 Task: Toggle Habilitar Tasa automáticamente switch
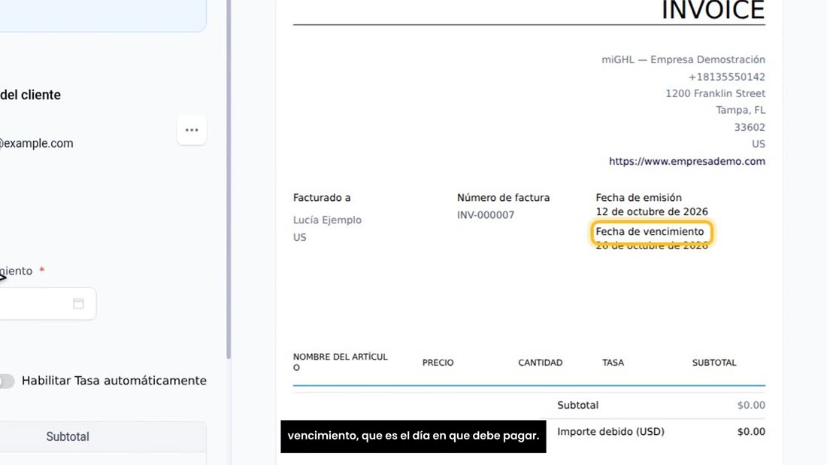point(6,381)
